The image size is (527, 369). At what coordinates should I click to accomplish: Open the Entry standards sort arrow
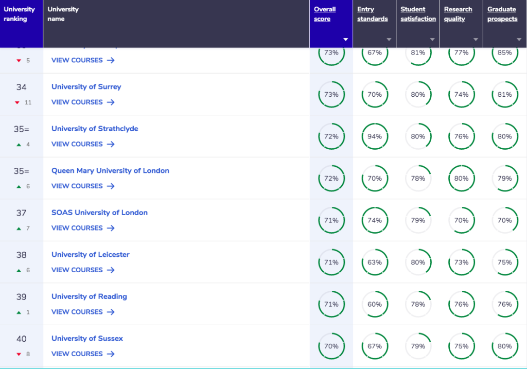click(x=389, y=40)
